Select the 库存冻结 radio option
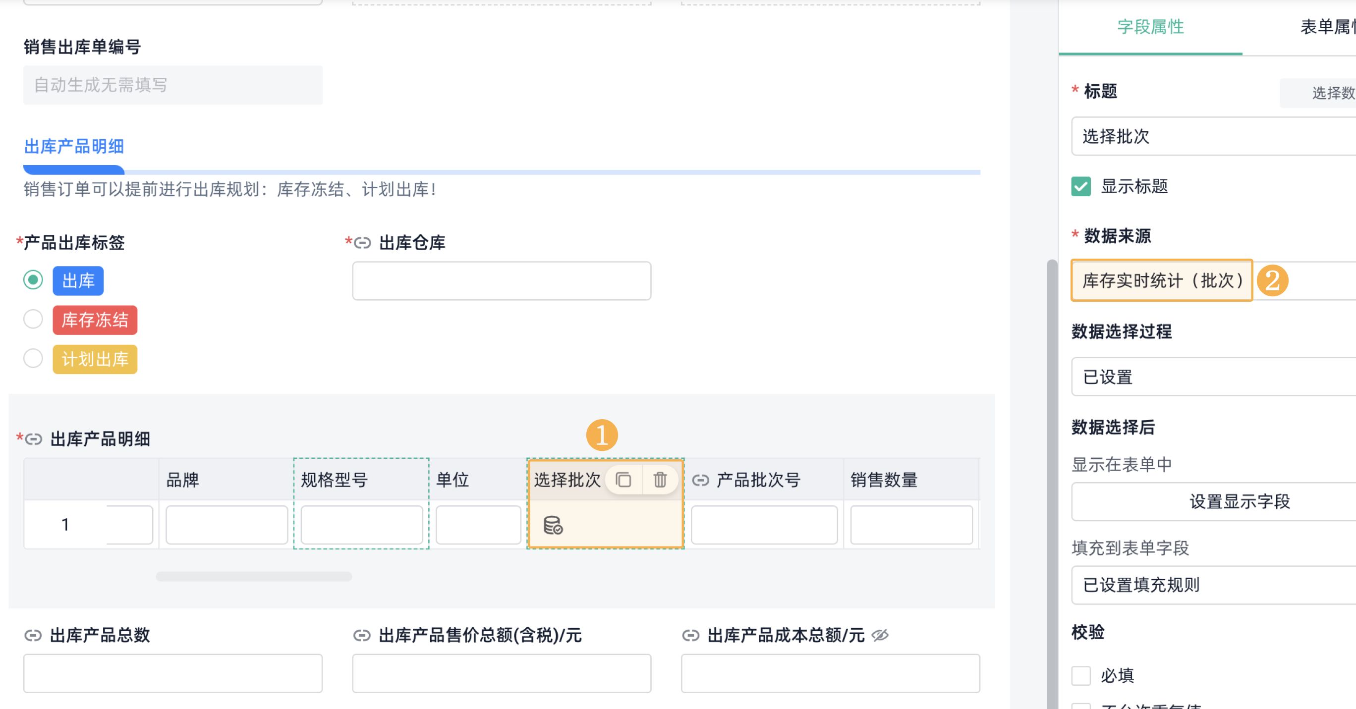The width and height of the screenshot is (1356, 709). (33, 319)
